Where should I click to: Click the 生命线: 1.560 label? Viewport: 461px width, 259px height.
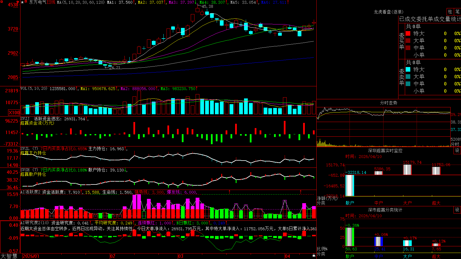coord(117,192)
